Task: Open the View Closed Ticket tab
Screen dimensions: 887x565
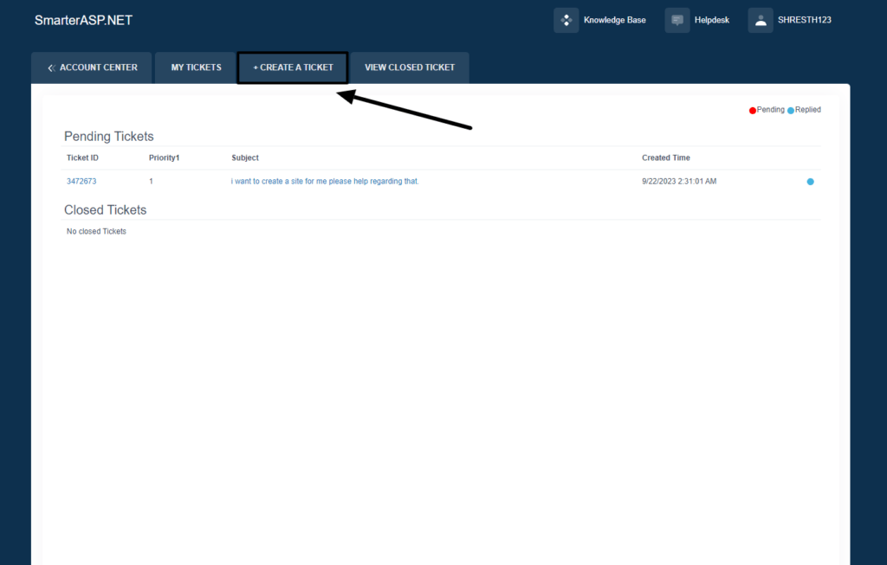Action: pos(409,67)
